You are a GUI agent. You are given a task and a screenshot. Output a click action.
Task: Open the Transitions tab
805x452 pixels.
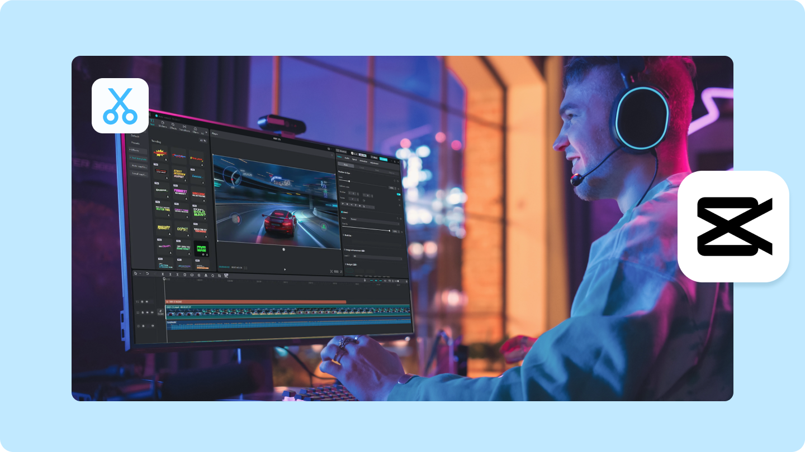tap(184, 128)
